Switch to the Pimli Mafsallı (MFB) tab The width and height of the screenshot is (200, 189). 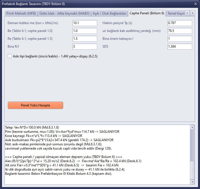pyautogui.click(x=21, y=13)
